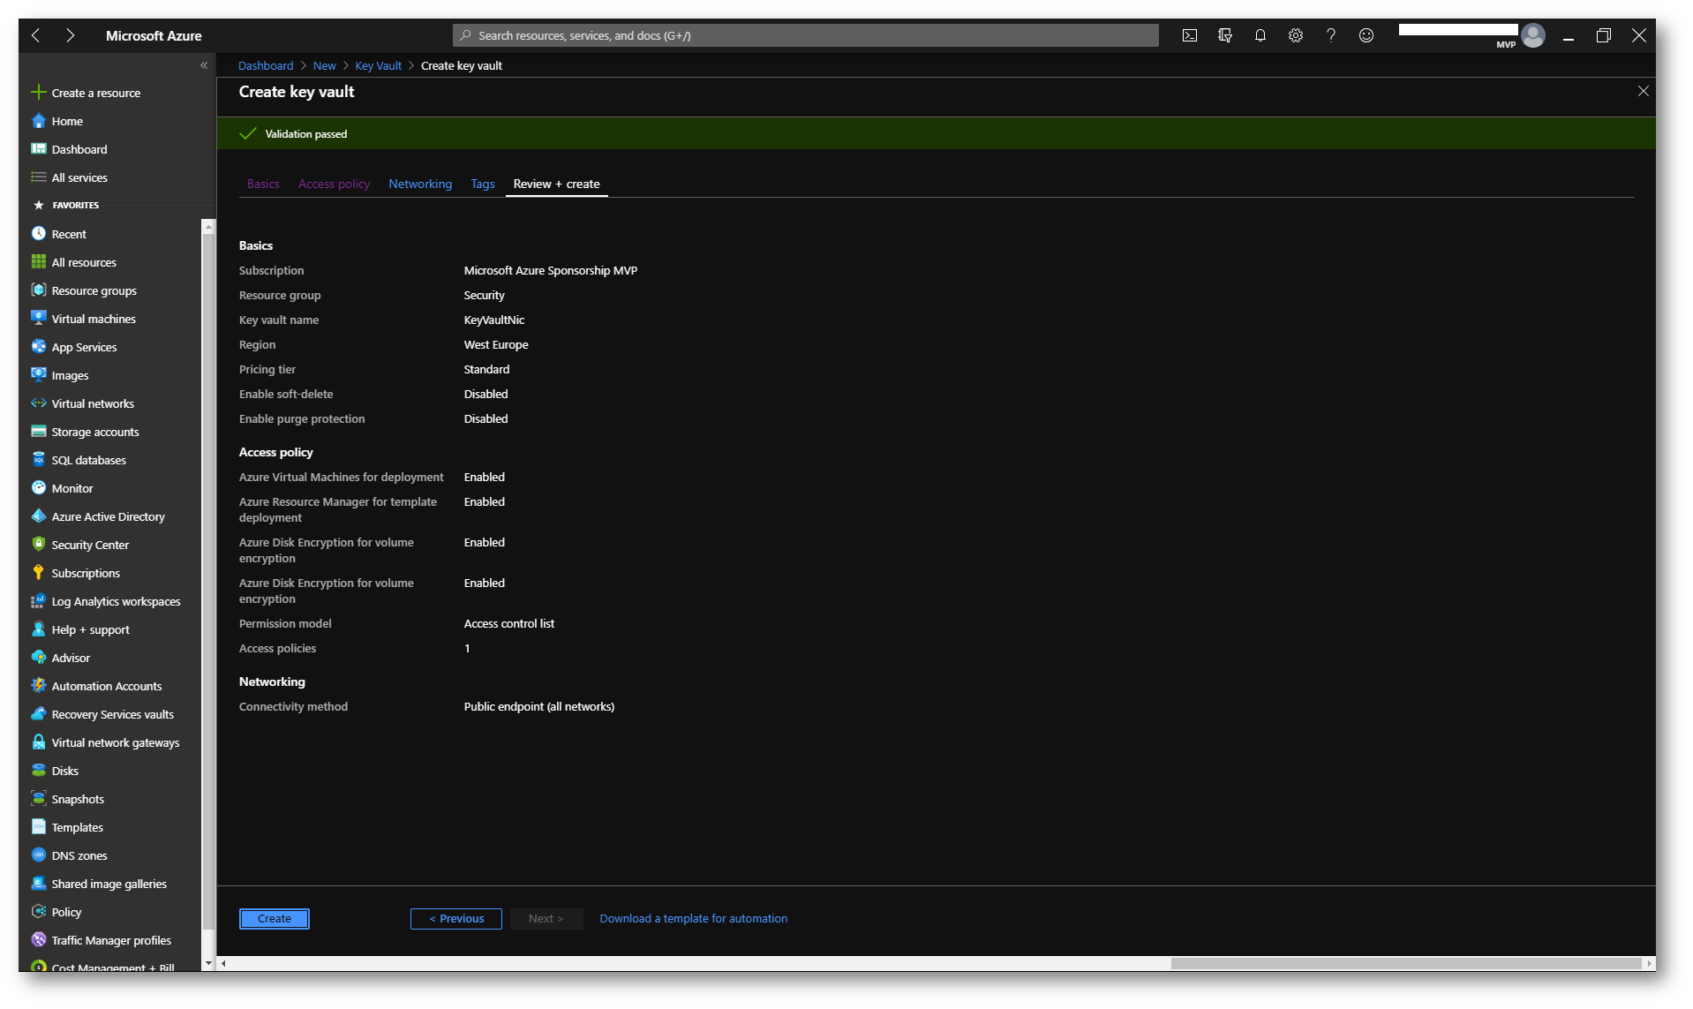Switch to the Access policy tab

[x=334, y=184]
